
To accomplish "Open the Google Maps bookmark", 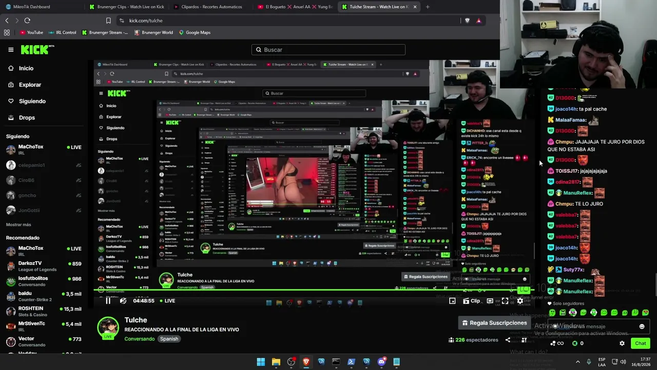I will point(195,32).
